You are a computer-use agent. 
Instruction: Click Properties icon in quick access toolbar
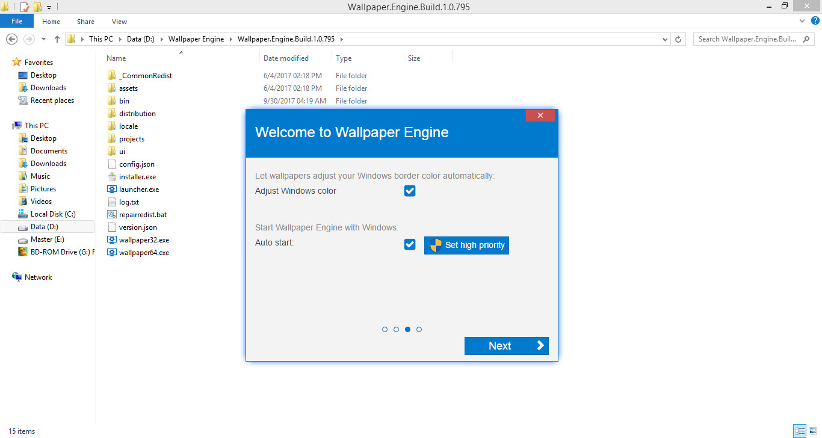[x=25, y=7]
